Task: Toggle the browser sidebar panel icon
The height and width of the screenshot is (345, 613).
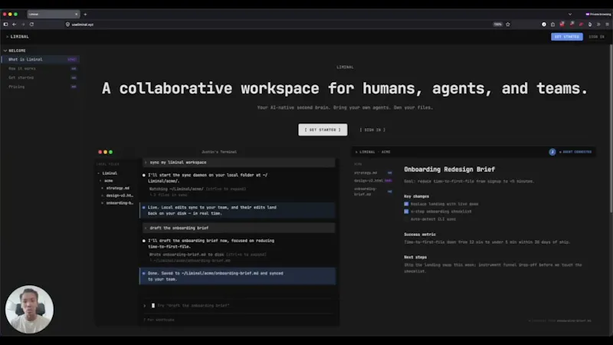Action: (x=5, y=25)
